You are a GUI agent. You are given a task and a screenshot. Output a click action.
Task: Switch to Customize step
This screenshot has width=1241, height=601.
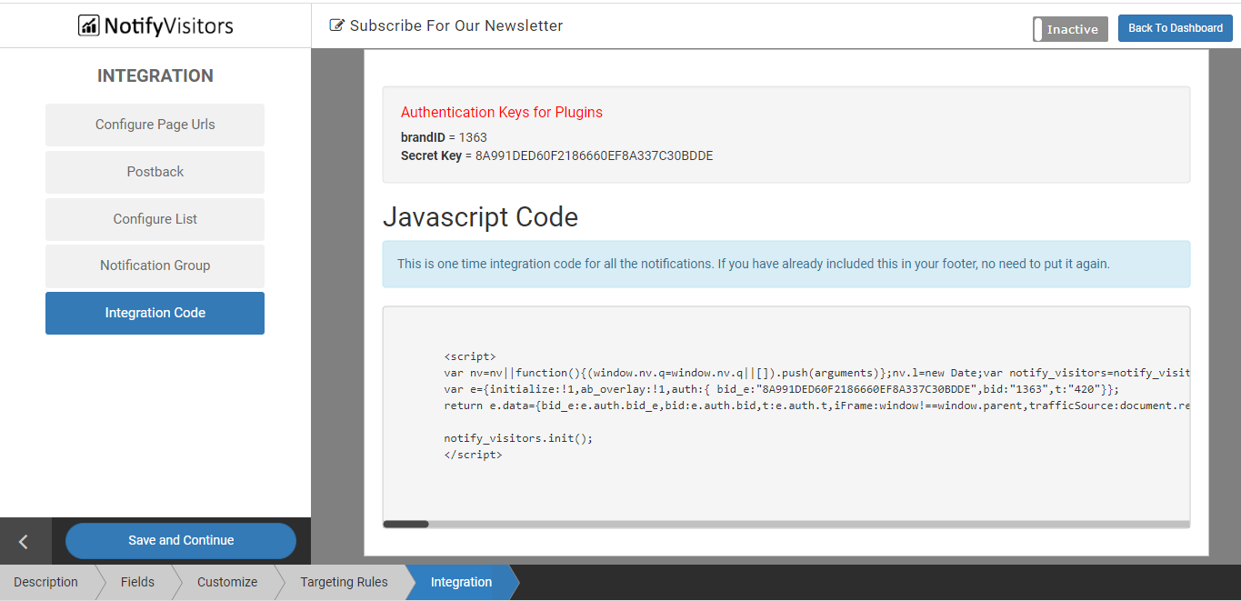227,582
